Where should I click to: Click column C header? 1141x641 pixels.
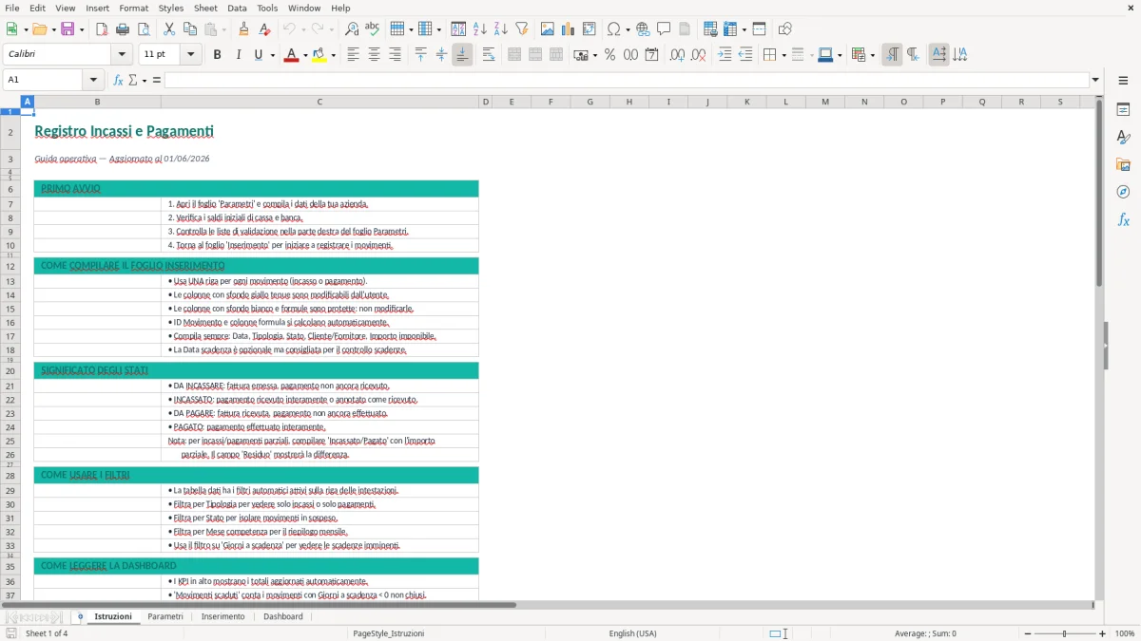[x=319, y=102]
